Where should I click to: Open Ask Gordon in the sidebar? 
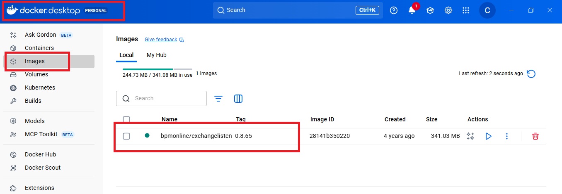pos(49,35)
